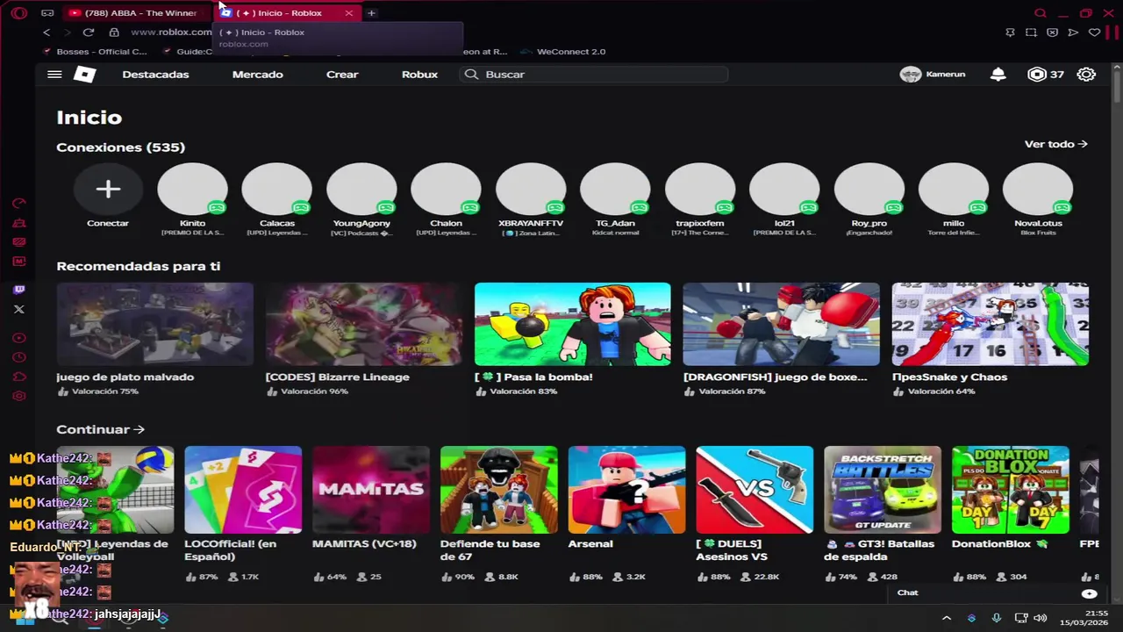Open the Destacadas menu
1123x632 pixels.
click(x=155, y=75)
